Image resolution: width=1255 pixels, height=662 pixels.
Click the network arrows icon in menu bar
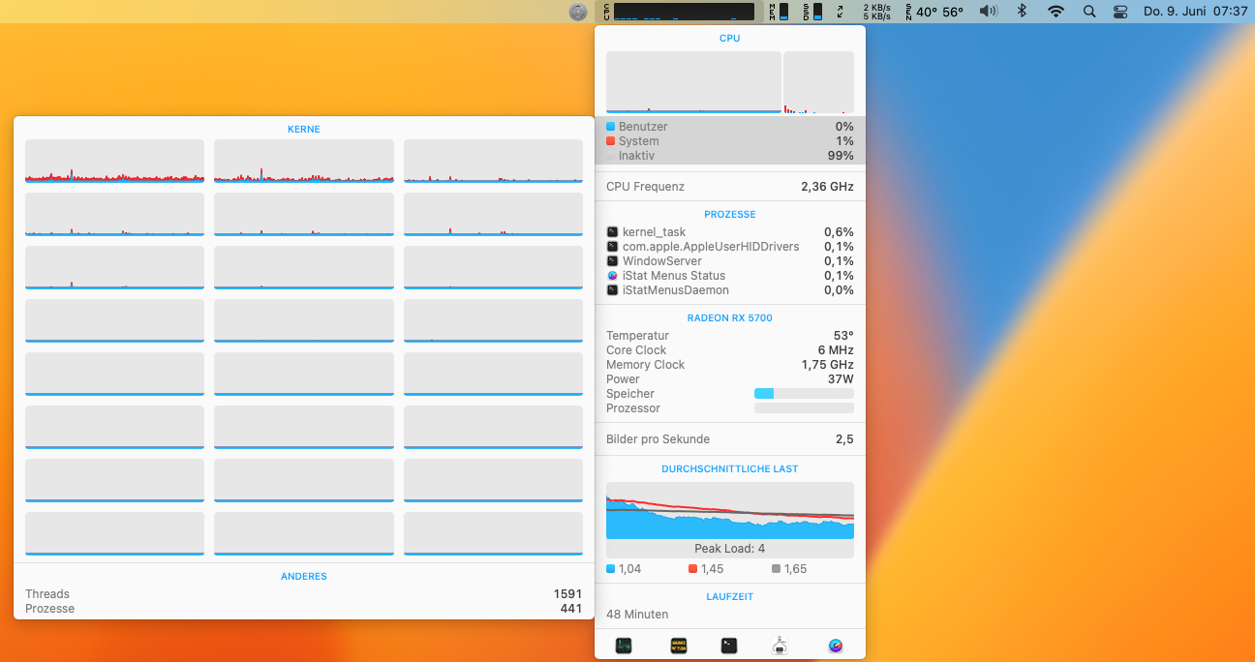pos(840,12)
